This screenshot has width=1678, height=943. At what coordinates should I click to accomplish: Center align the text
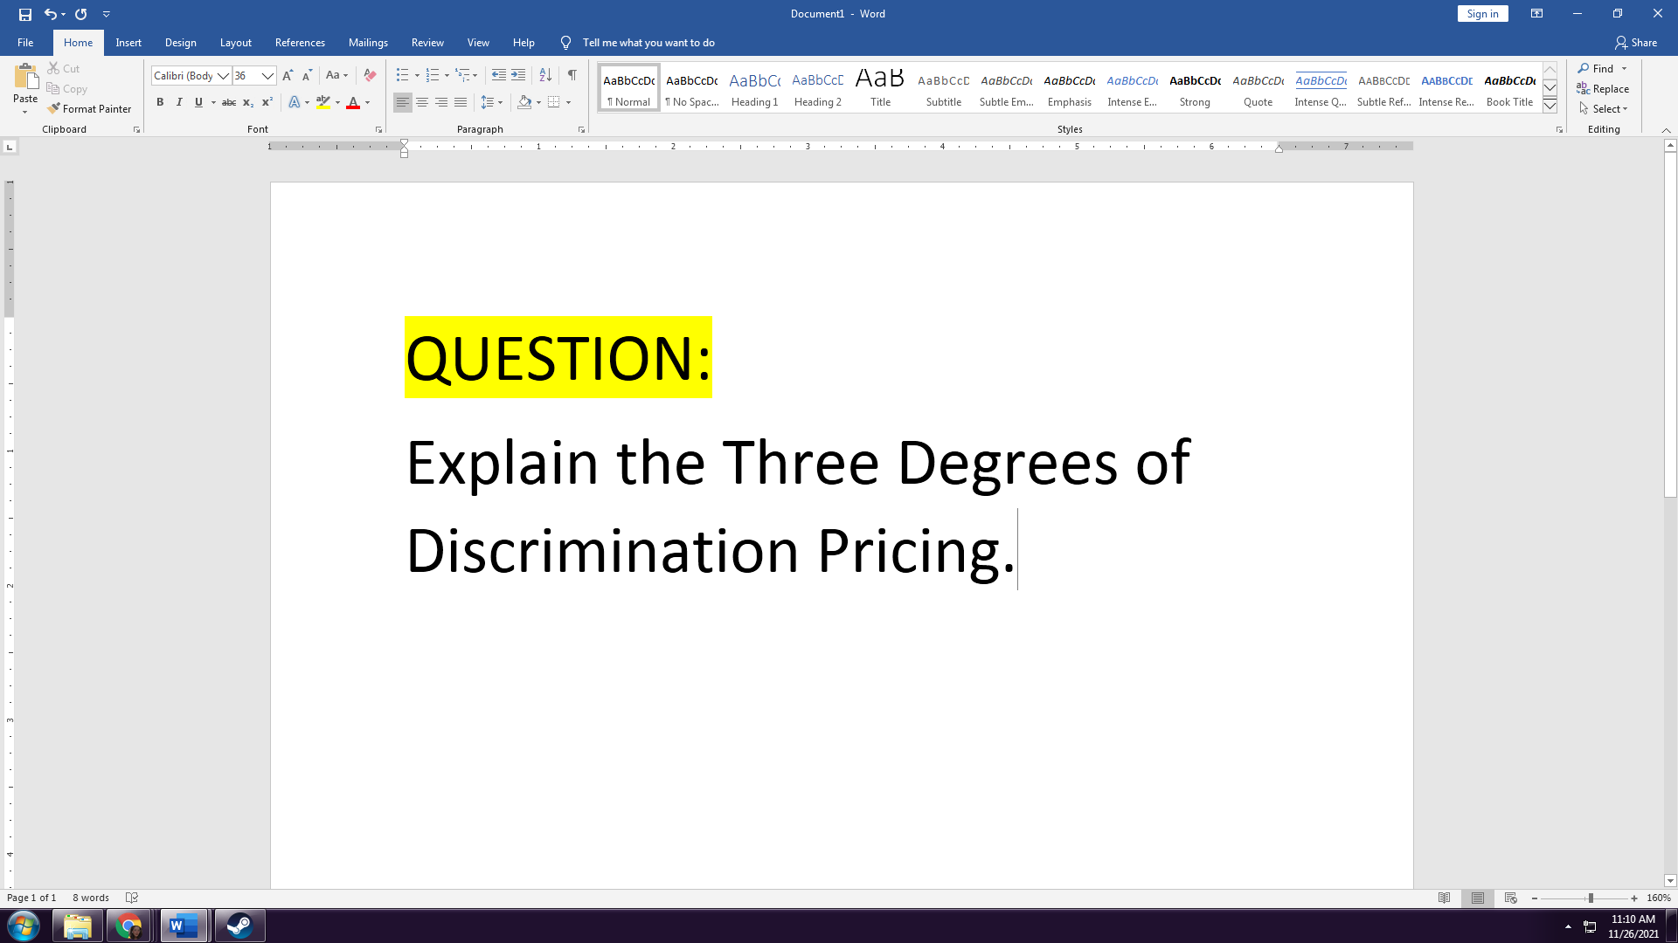[422, 103]
